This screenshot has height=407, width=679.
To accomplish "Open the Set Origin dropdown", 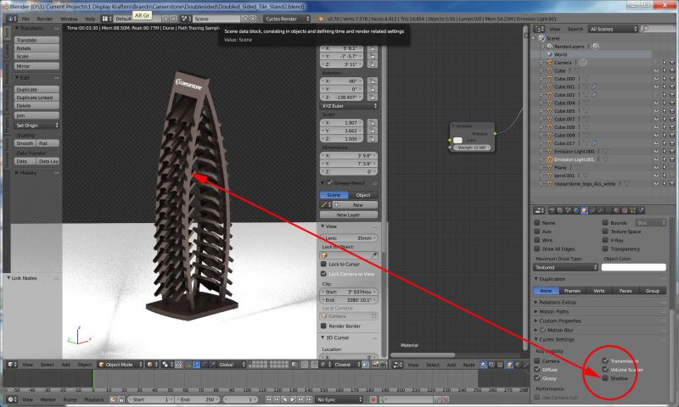I will point(36,125).
